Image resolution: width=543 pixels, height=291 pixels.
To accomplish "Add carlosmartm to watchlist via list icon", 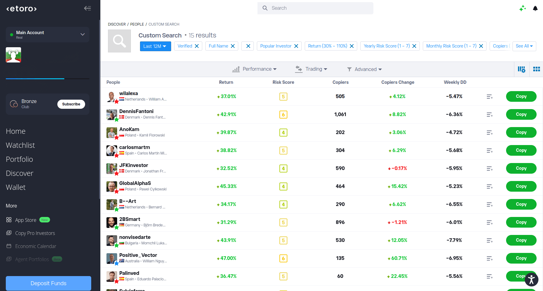I will 490,151.
